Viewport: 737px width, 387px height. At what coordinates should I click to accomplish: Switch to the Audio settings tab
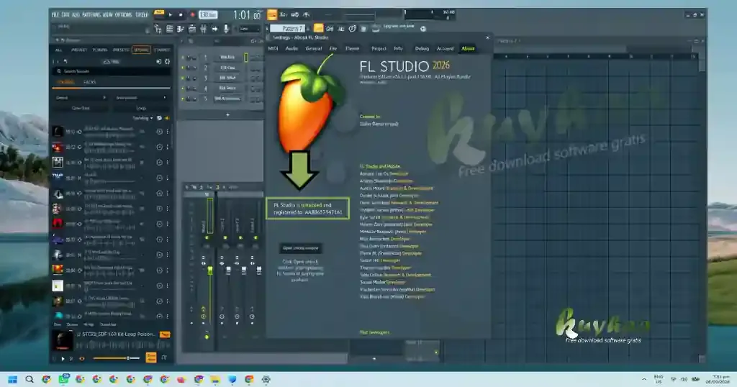click(x=291, y=48)
